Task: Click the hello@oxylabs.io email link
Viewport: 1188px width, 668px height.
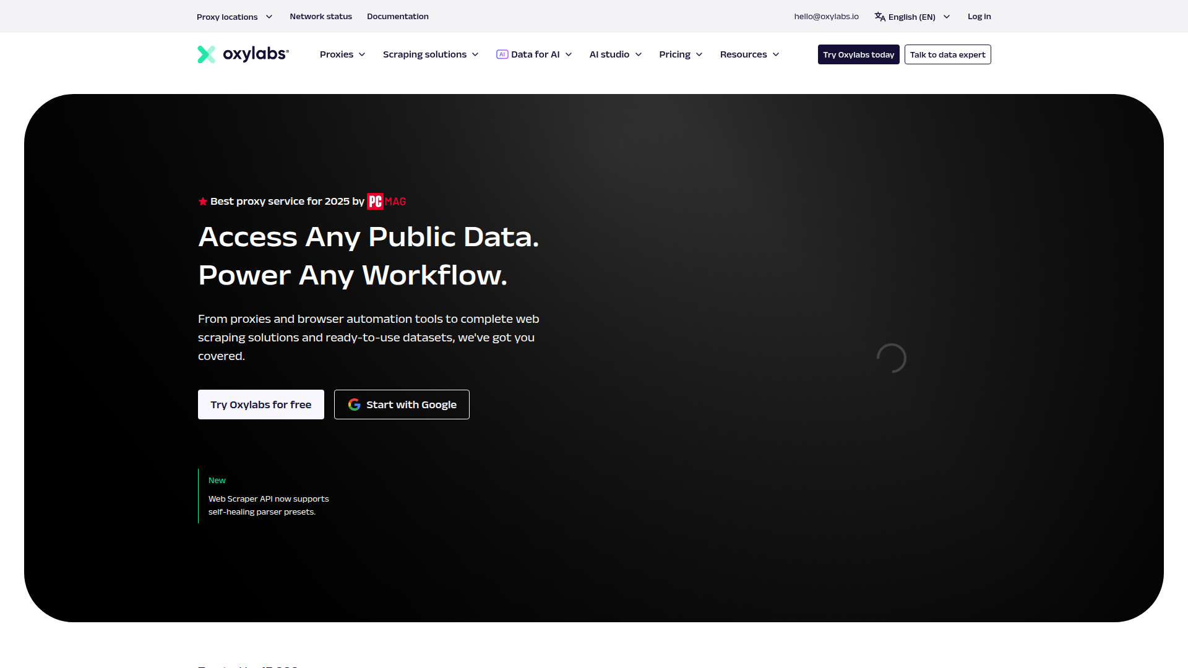Action: point(826,17)
